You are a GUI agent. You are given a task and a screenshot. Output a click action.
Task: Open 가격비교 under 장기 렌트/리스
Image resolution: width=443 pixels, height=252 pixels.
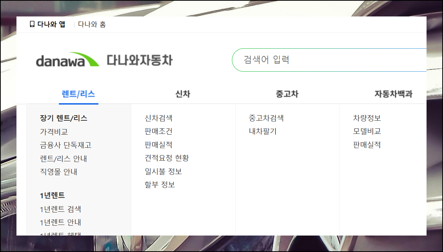pos(54,132)
